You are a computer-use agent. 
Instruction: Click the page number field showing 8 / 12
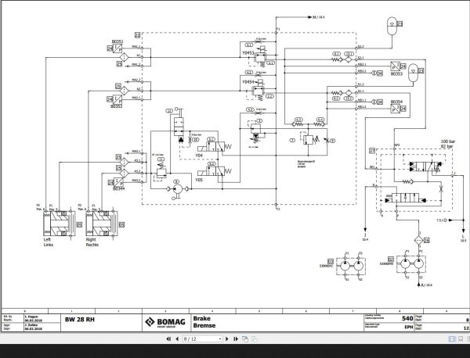(x=201, y=339)
